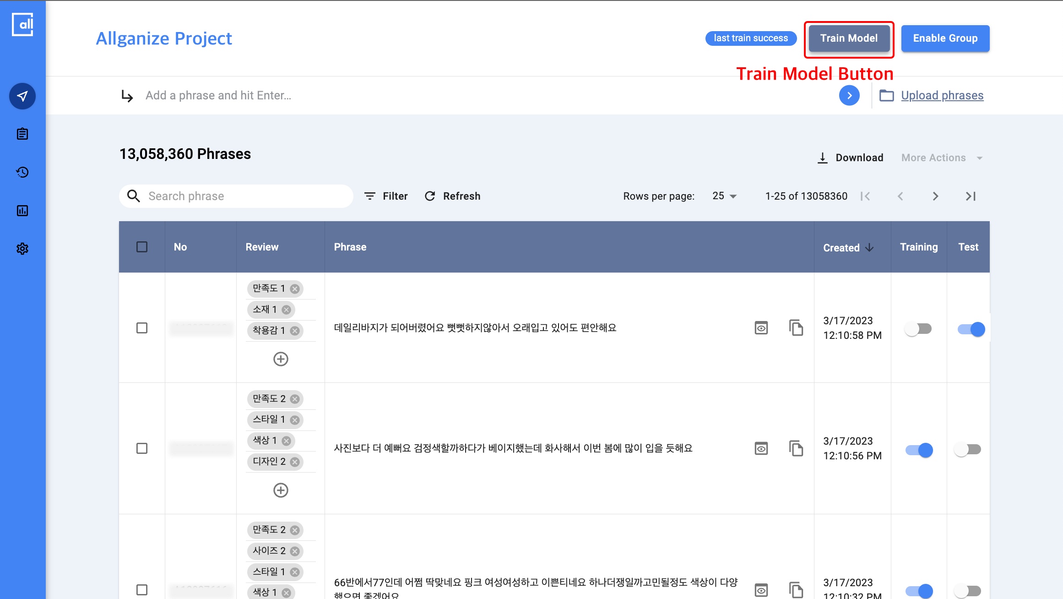Open the Upload phrases link
This screenshot has height=599, width=1063.
[942, 95]
